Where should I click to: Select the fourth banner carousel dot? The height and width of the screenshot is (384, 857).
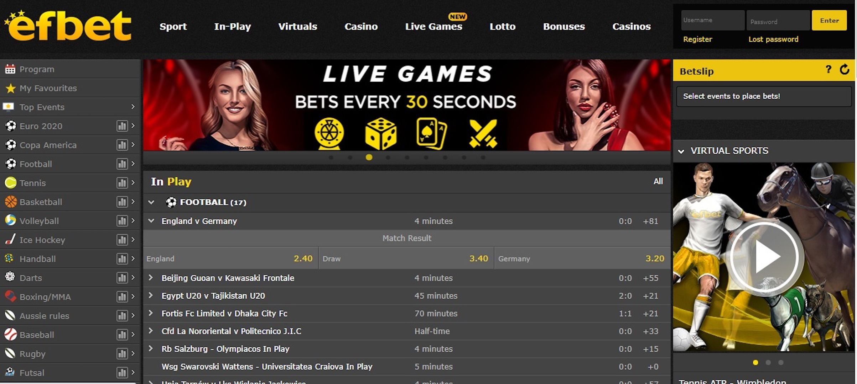[388, 158]
